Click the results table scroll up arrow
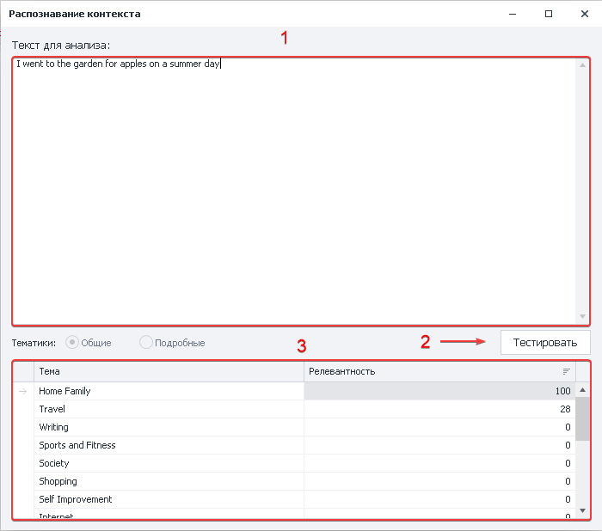 583,390
